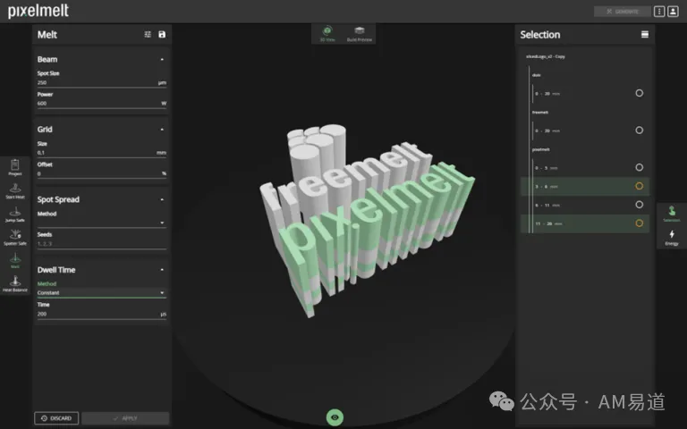
Task: Collapse the Beam section
Action: [162, 60]
